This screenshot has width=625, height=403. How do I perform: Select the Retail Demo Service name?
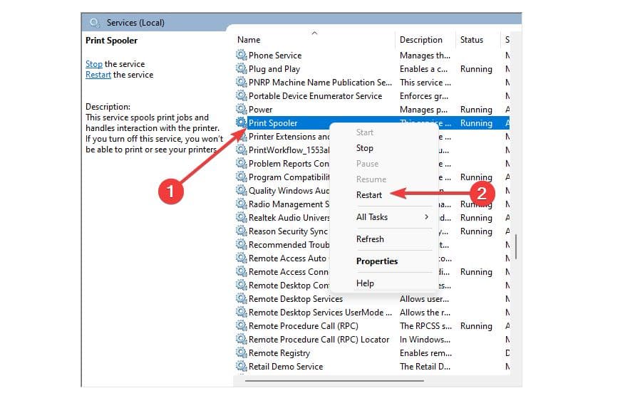click(x=286, y=367)
